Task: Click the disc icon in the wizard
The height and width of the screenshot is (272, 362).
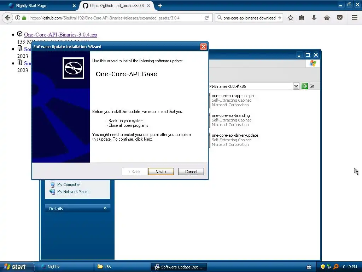Action: [74, 68]
